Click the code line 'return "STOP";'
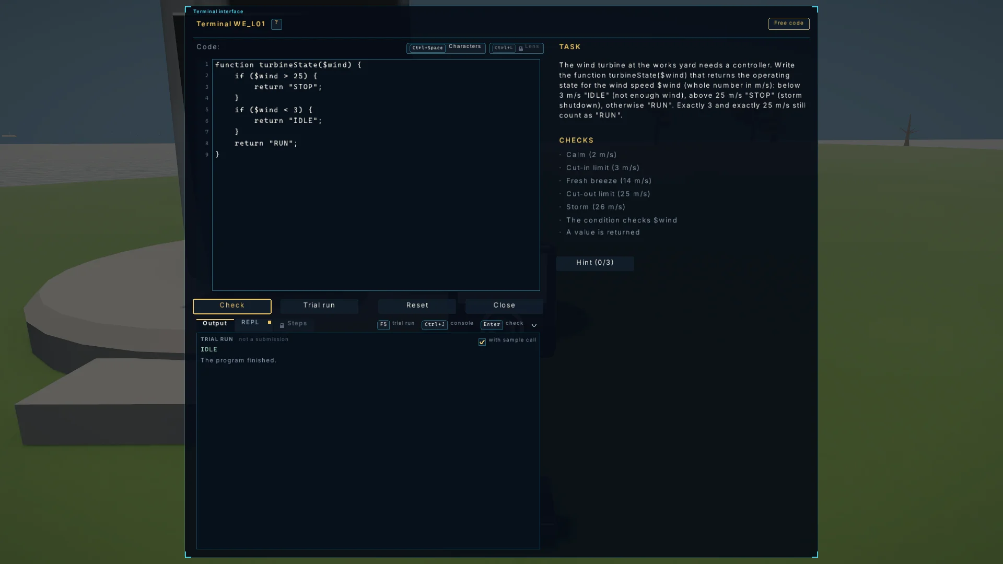1003x564 pixels. 288,87
